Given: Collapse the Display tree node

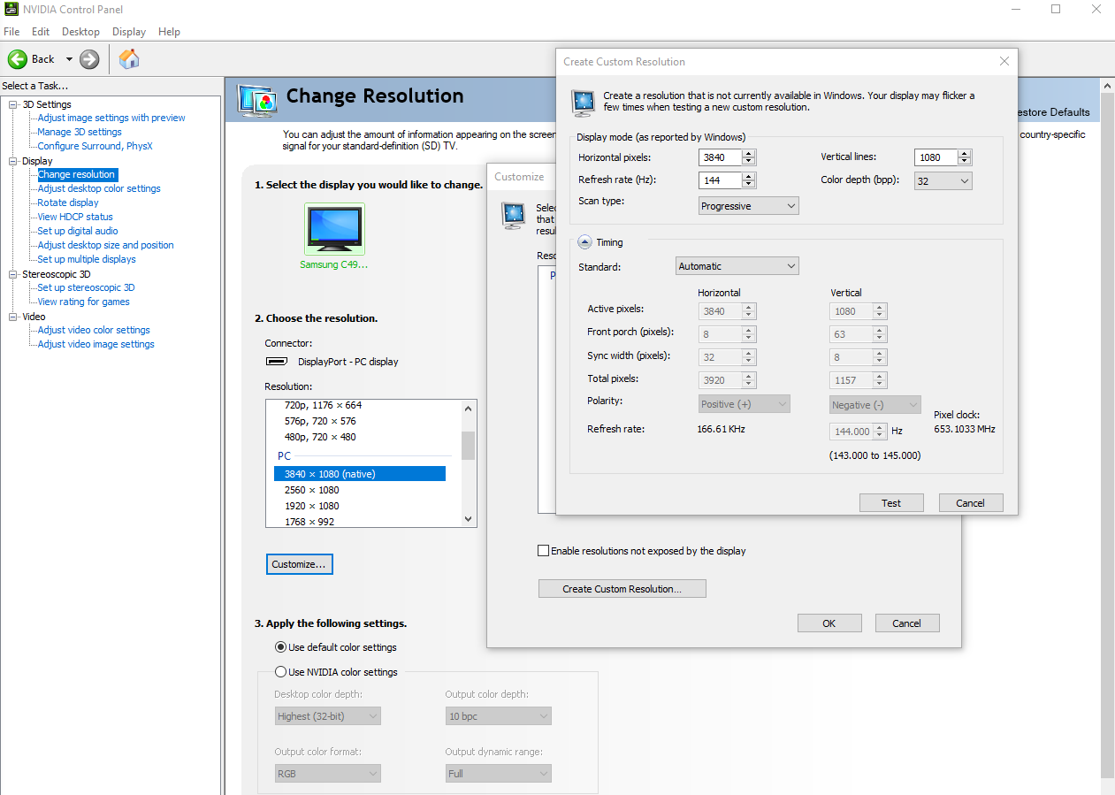Looking at the screenshot, I should click(x=13, y=161).
